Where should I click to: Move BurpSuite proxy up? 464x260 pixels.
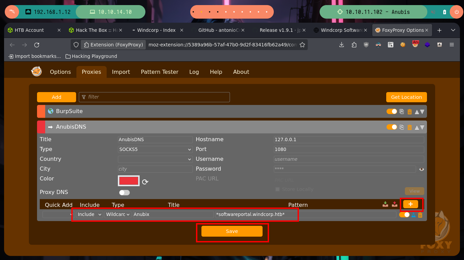click(x=417, y=111)
